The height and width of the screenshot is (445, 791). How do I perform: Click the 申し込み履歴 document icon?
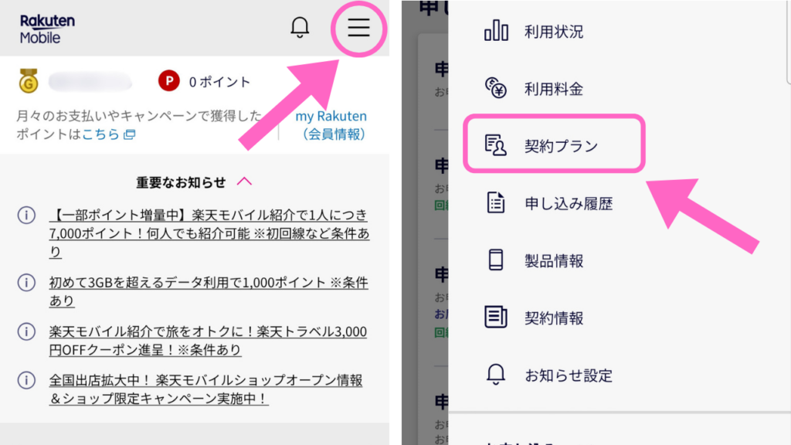click(496, 203)
